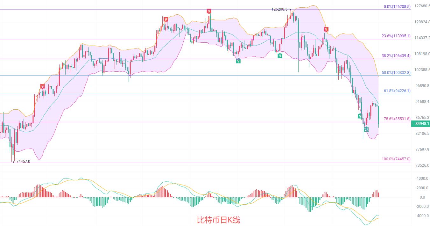Select the 61.8%(94226.1) Fibonacci label
This screenshot has width=430, height=226.
[x=397, y=91]
